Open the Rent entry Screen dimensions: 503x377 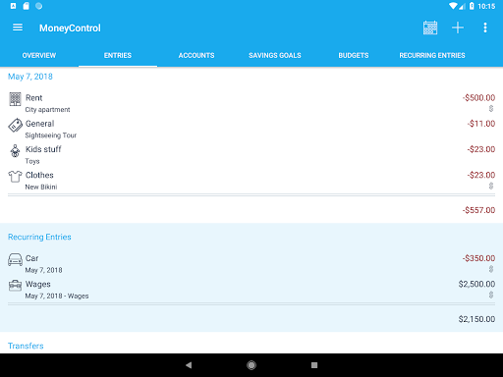click(x=251, y=103)
